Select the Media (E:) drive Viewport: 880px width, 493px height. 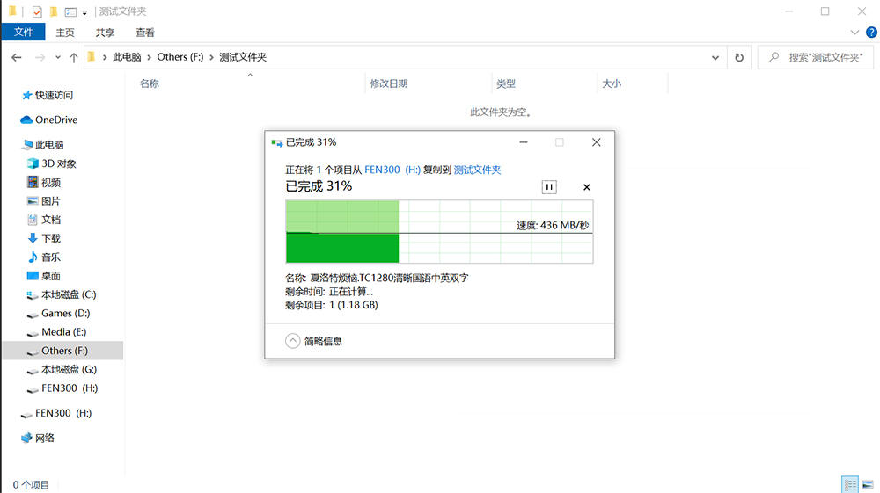coord(56,332)
